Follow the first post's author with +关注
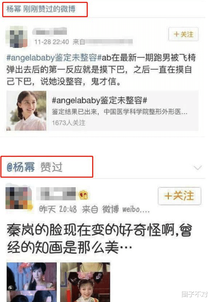The image size is (211, 302). [183, 34]
